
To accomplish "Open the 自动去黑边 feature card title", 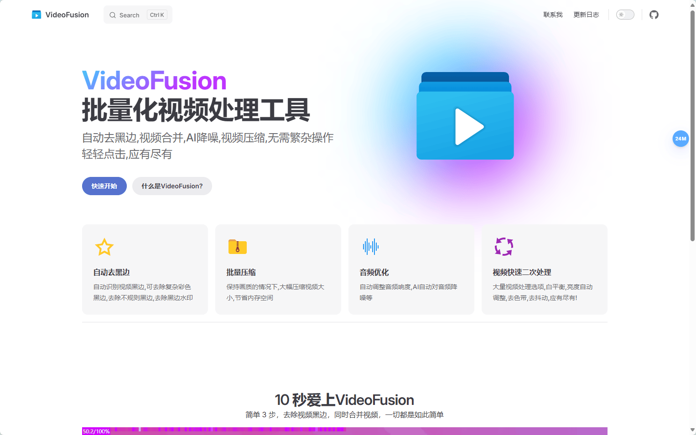I will pyautogui.click(x=112, y=272).
